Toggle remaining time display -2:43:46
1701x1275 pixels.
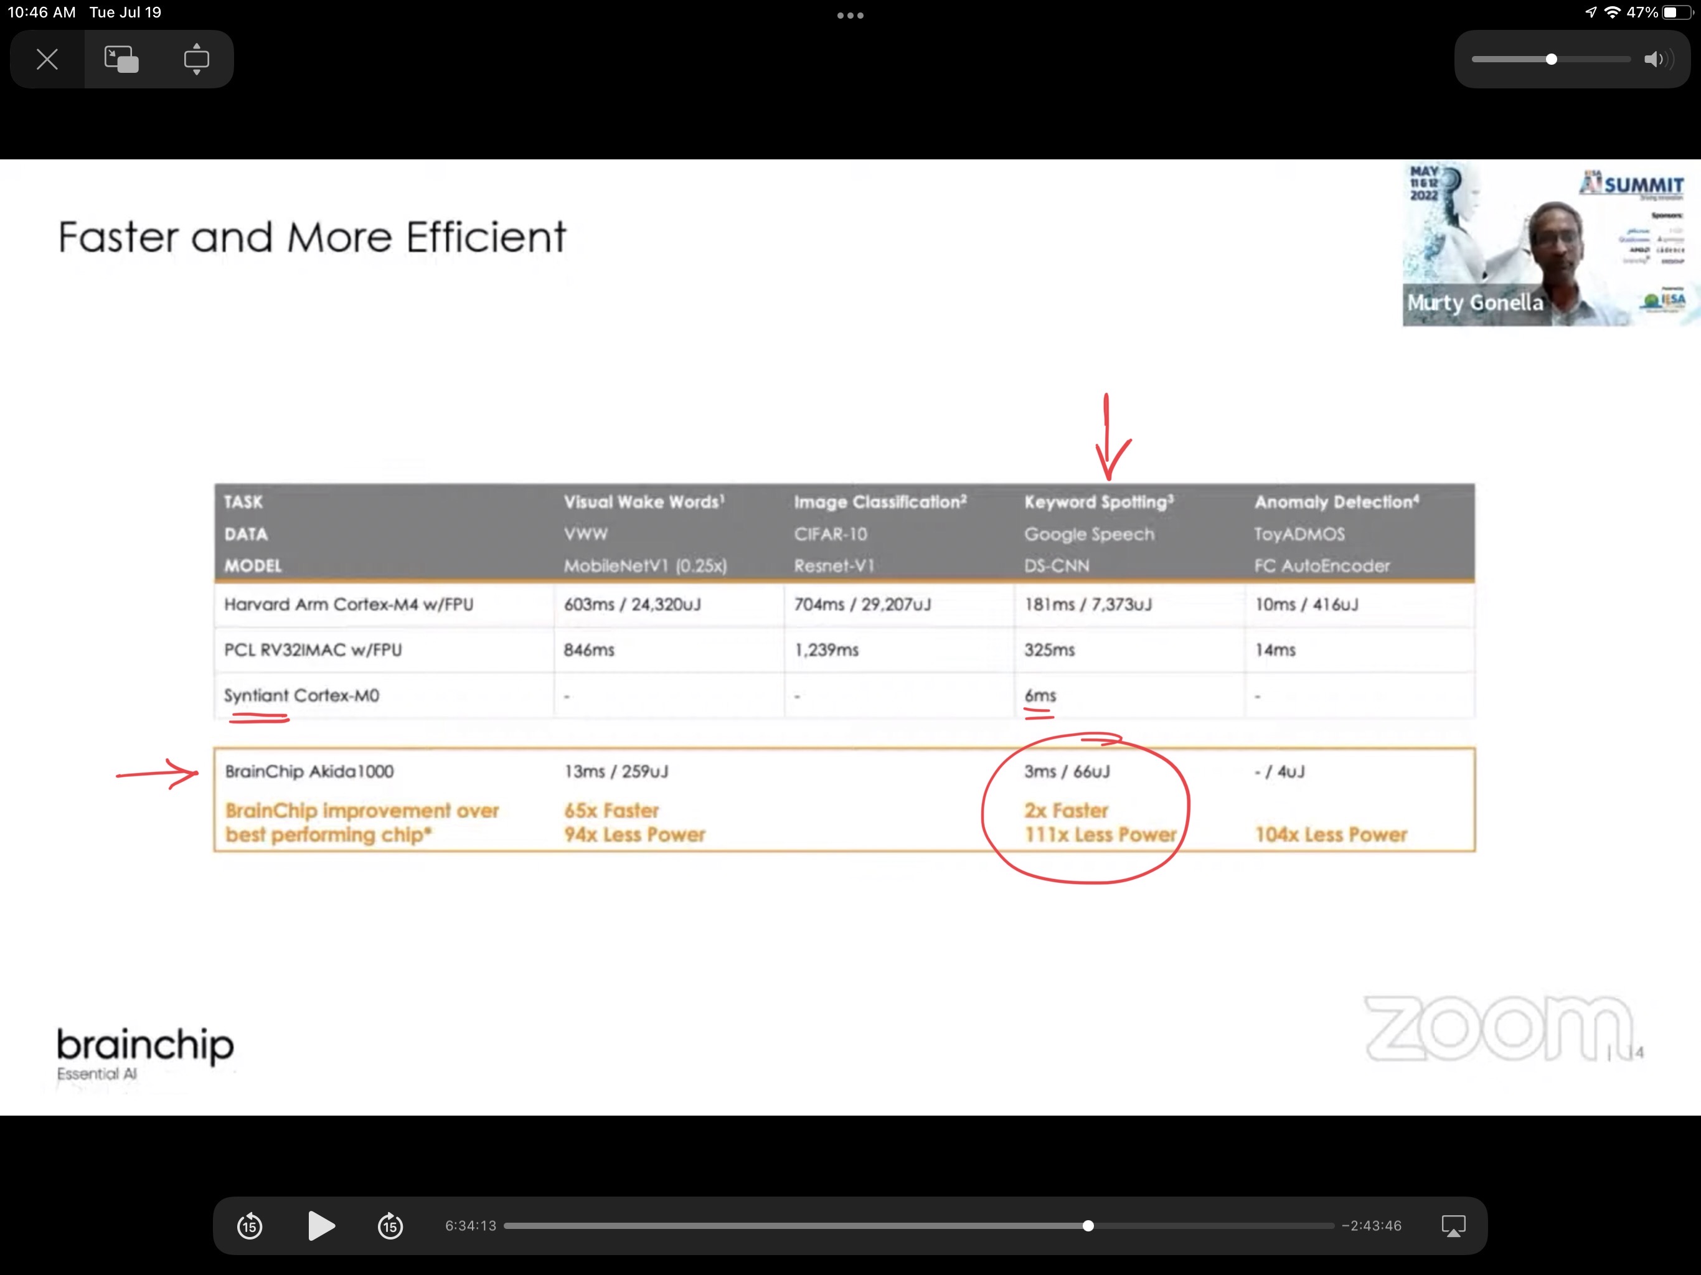[1371, 1226]
